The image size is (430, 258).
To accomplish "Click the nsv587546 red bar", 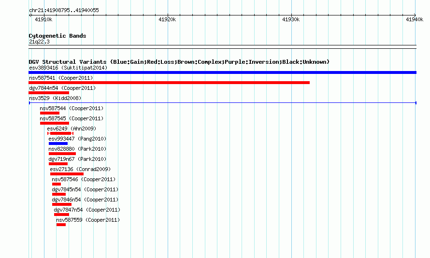I will point(57,184).
